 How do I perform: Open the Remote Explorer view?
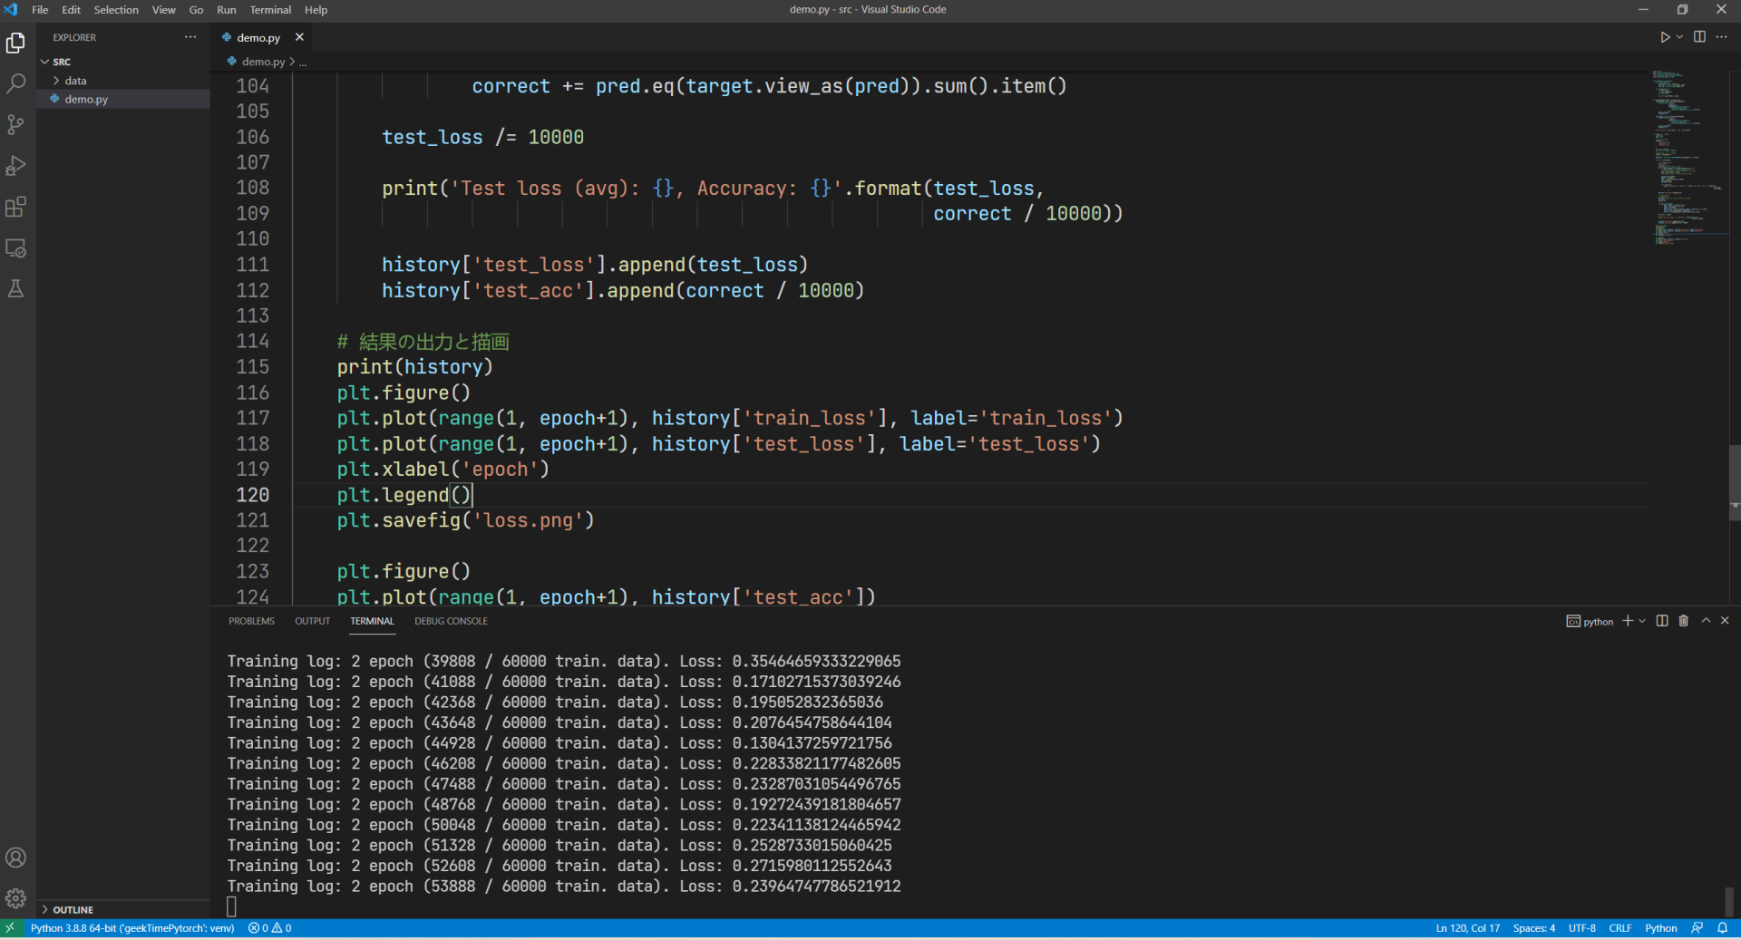(x=15, y=248)
